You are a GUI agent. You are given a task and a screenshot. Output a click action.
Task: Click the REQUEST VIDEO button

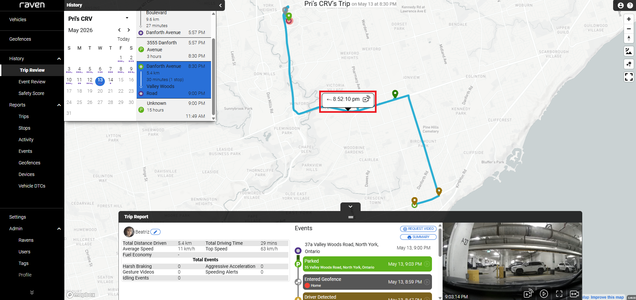[418, 229]
